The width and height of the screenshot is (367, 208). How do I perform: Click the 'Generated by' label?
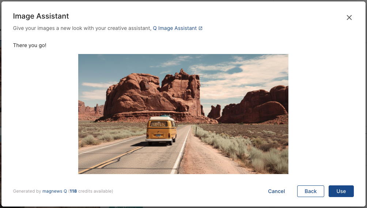point(27,191)
